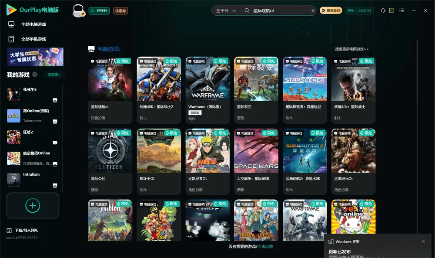Image resolution: width=435 pixels, height=258 pixels.
Task: Click the 下载/导入列队 label
Action: pyautogui.click(x=27, y=230)
